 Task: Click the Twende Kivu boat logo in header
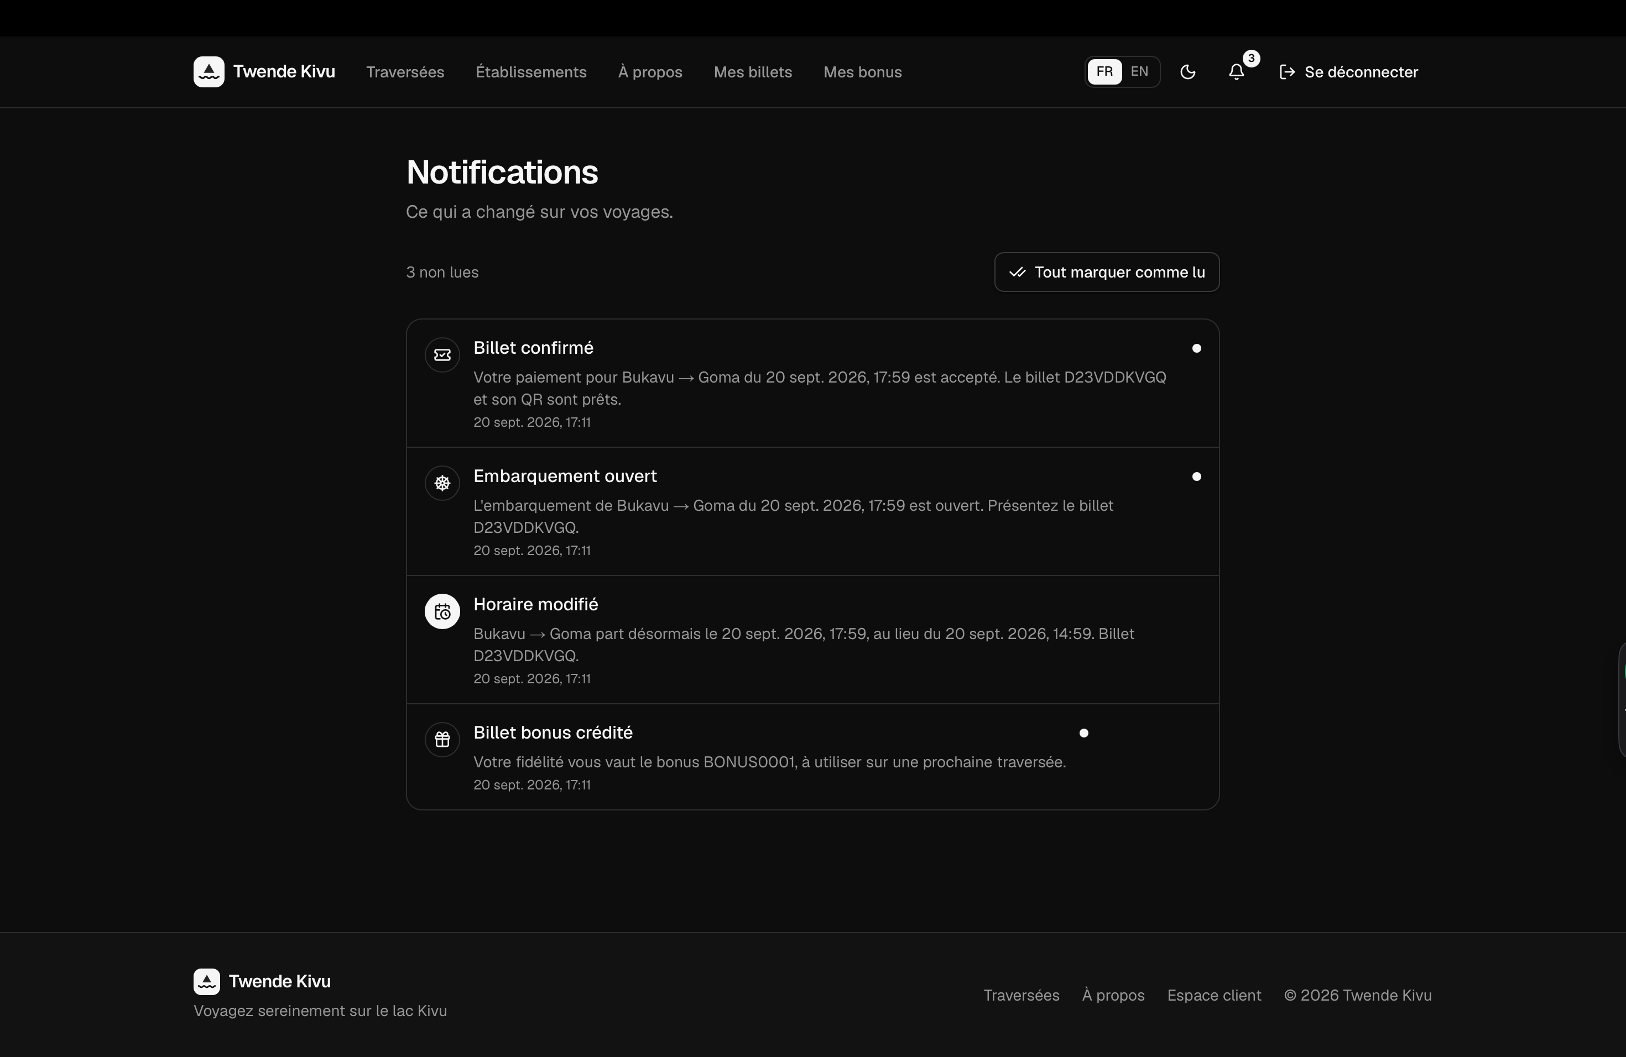click(209, 72)
